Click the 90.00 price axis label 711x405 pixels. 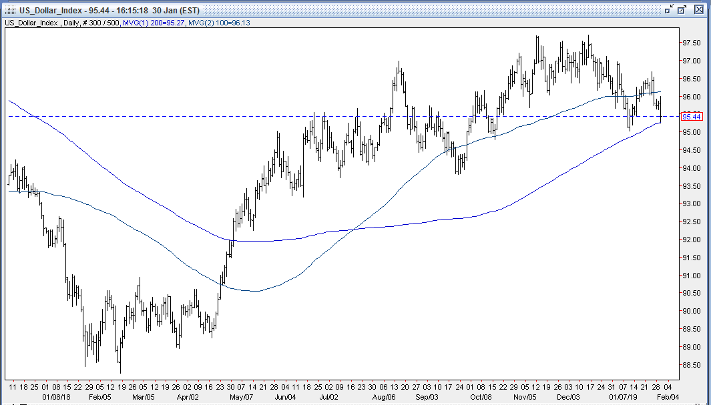tap(693, 311)
